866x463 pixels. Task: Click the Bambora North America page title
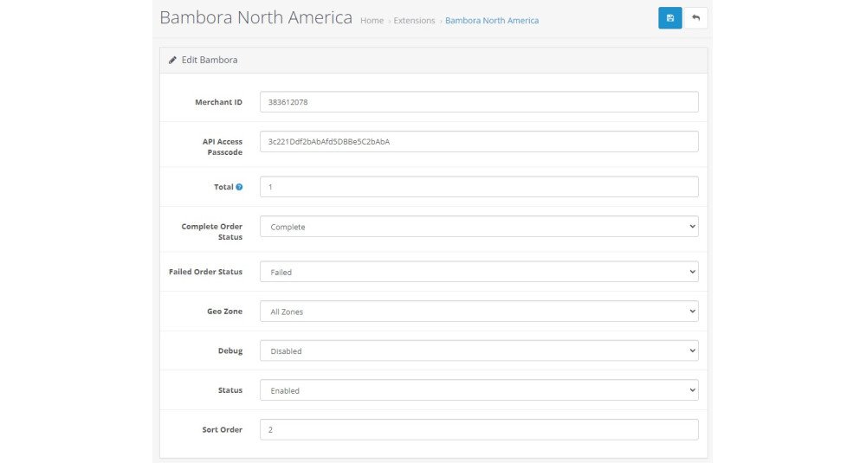(255, 17)
